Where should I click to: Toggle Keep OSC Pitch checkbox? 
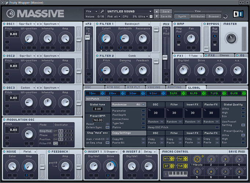(217, 127)
